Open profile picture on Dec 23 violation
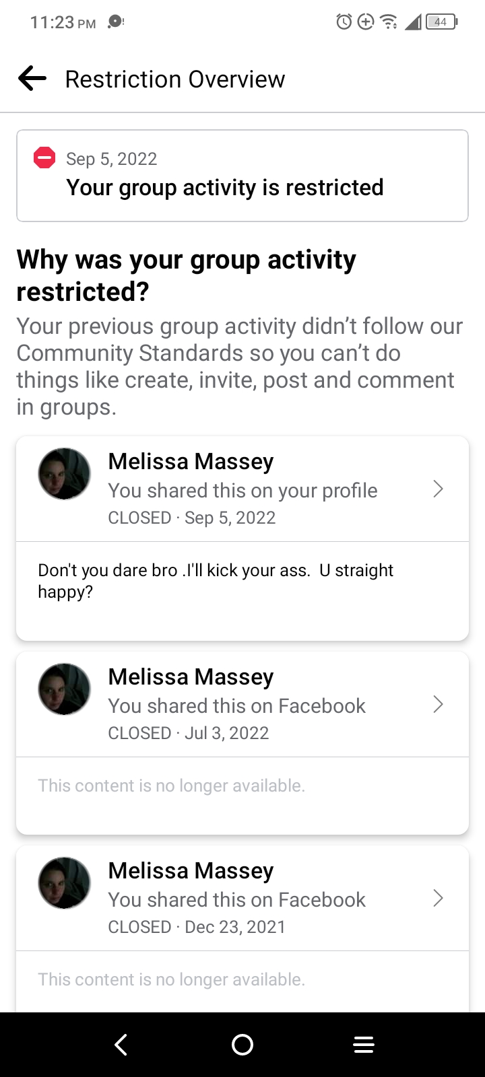The height and width of the screenshot is (1077, 485). [x=64, y=883]
